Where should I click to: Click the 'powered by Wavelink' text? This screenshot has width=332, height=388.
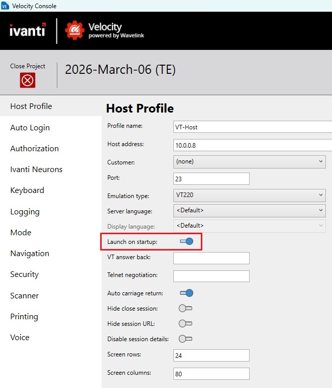pos(116,36)
